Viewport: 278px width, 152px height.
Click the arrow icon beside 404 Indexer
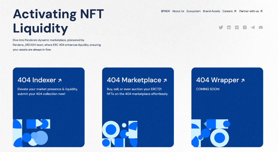[60, 80]
